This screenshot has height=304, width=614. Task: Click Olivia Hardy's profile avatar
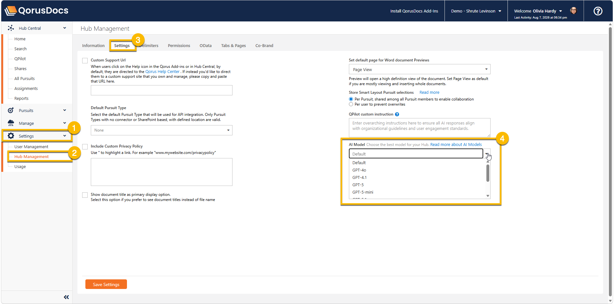[573, 11]
